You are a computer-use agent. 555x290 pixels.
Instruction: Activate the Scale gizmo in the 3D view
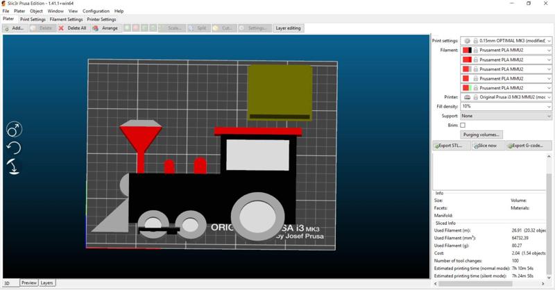14,130
